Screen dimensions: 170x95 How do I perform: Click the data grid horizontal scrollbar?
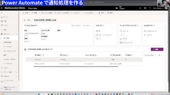pos(76,66)
